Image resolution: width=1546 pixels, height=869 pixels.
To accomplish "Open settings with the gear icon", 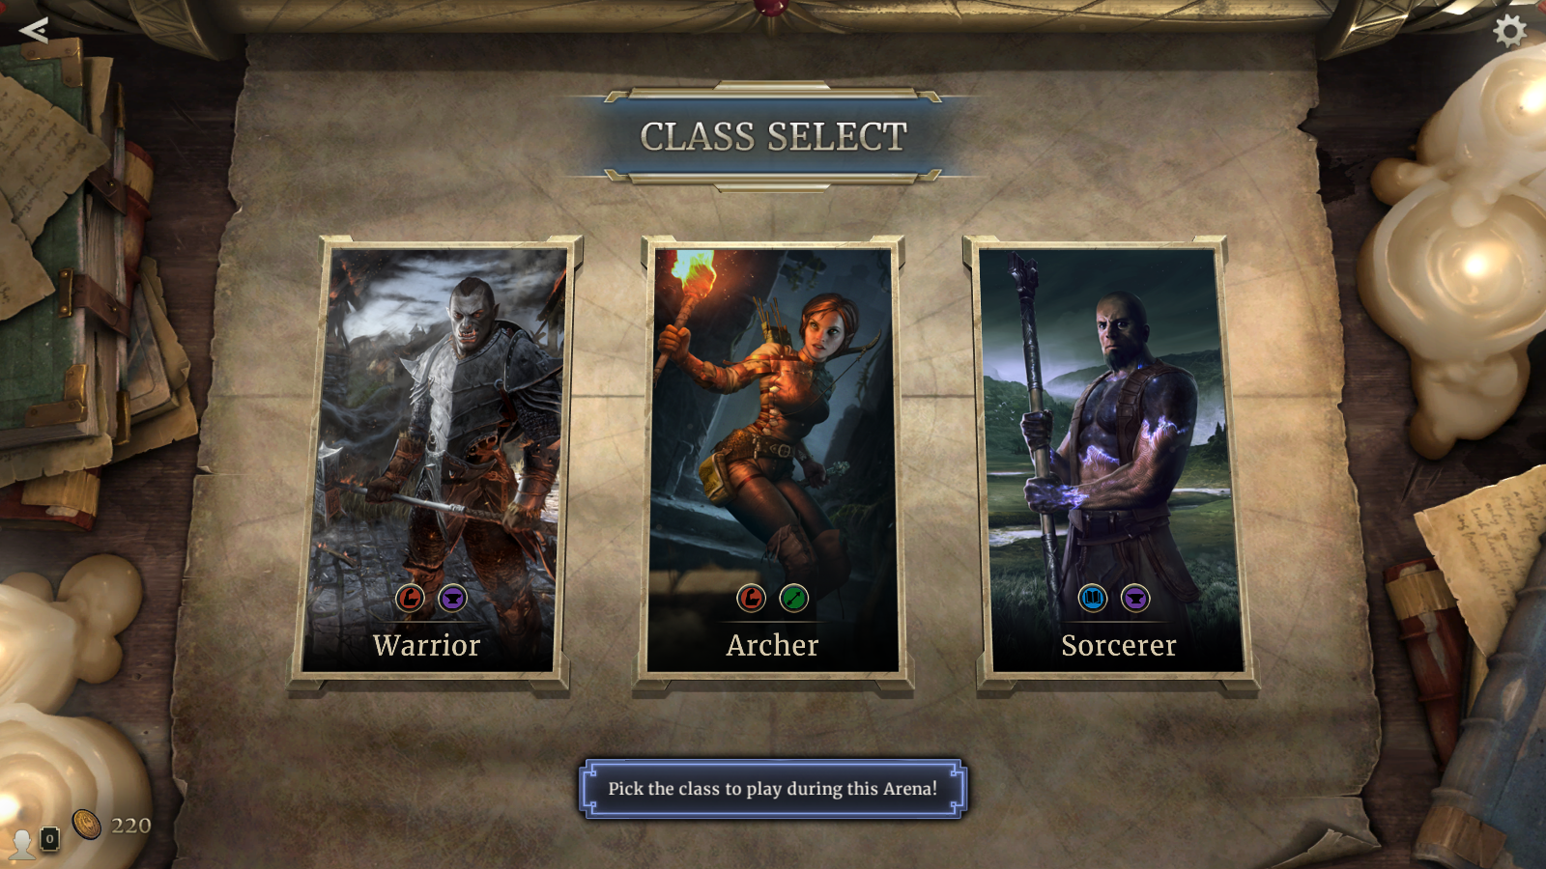I will pos(1510,31).
